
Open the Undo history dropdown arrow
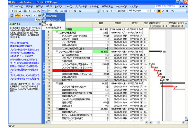pos(46,11)
